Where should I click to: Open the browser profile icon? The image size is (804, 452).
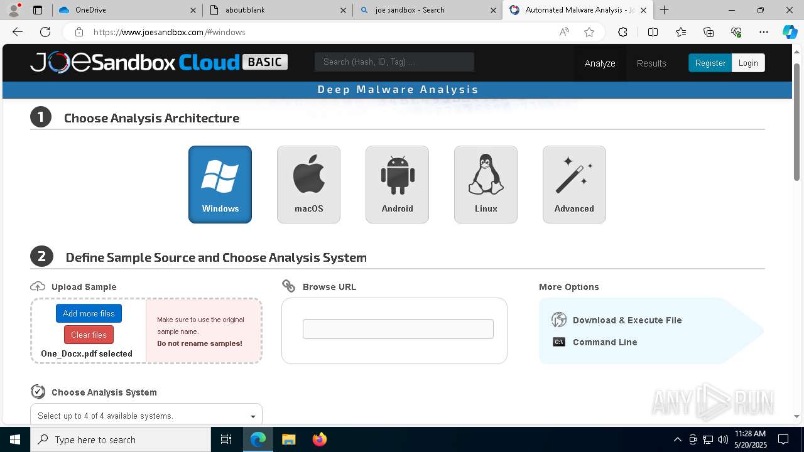(14, 10)
